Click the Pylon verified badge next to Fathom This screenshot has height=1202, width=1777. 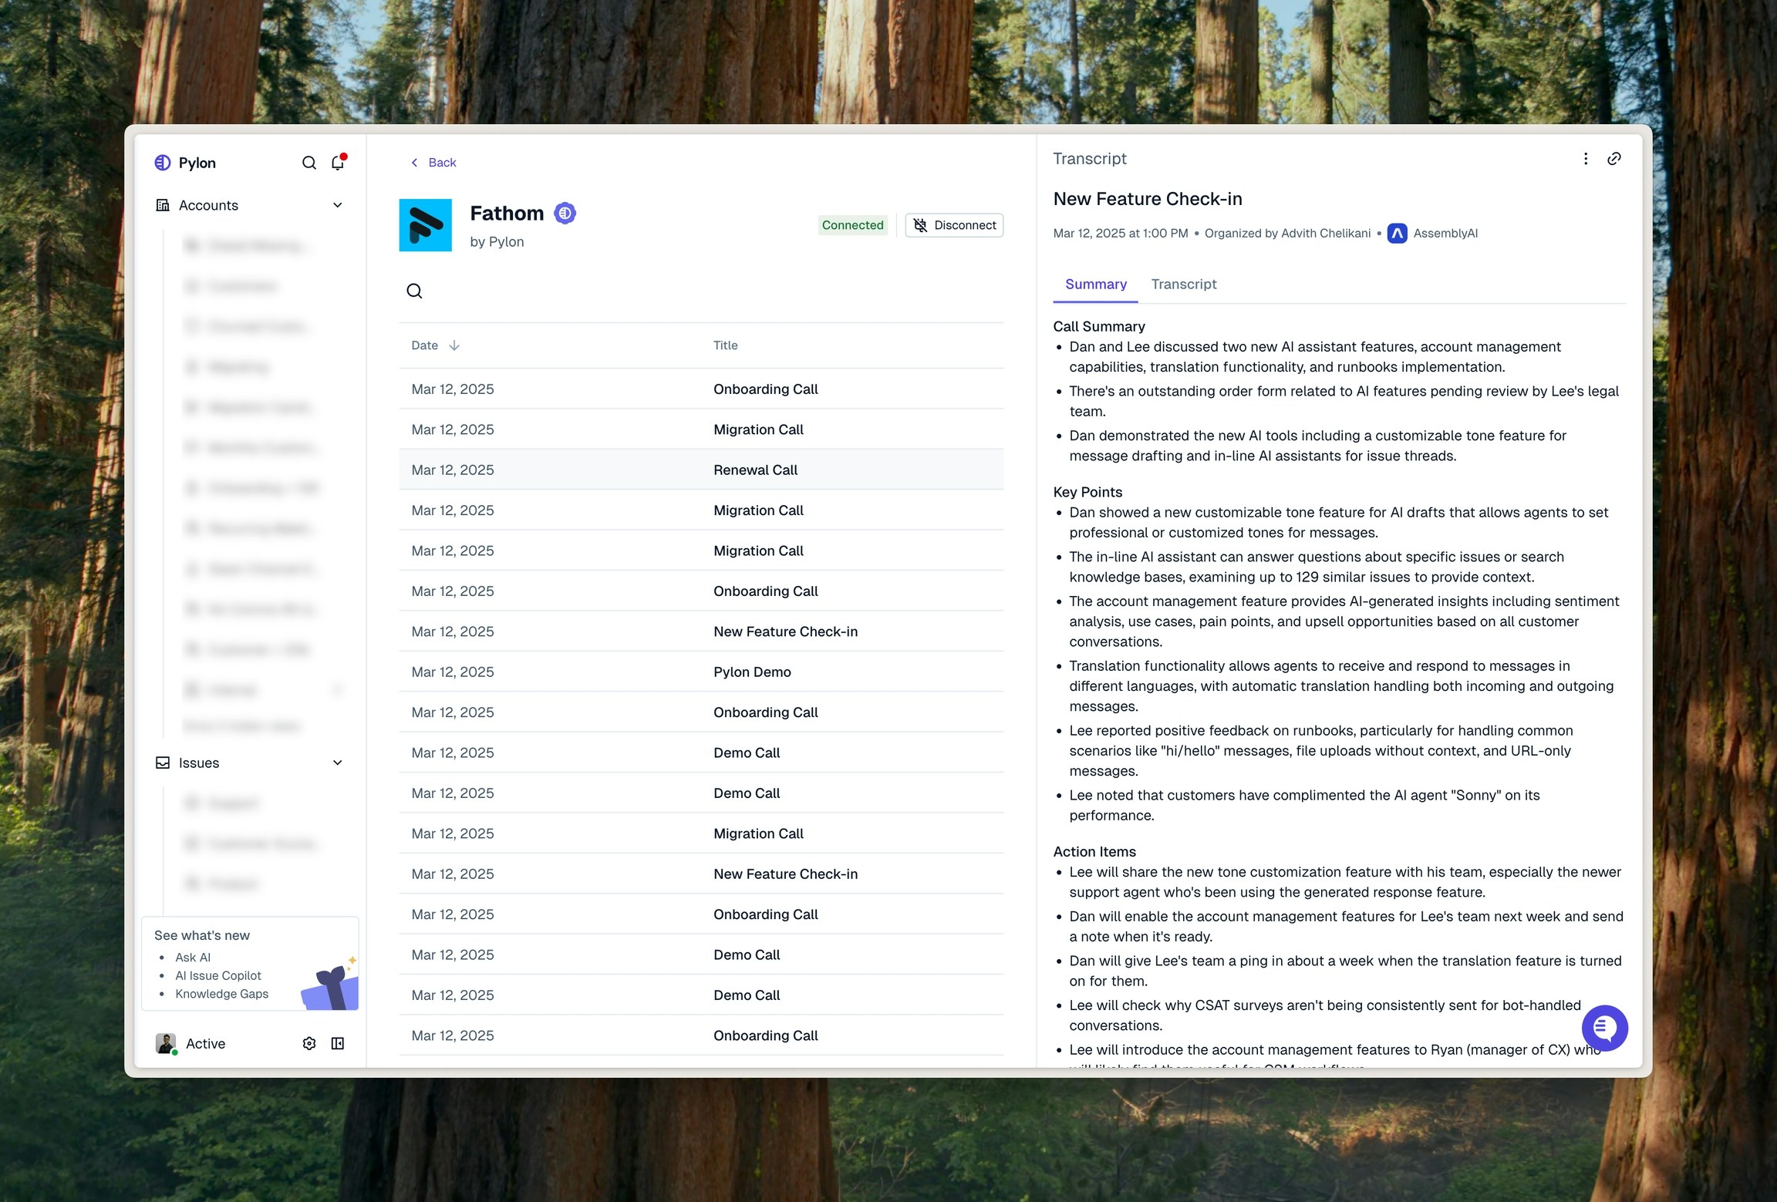point(565,213)
